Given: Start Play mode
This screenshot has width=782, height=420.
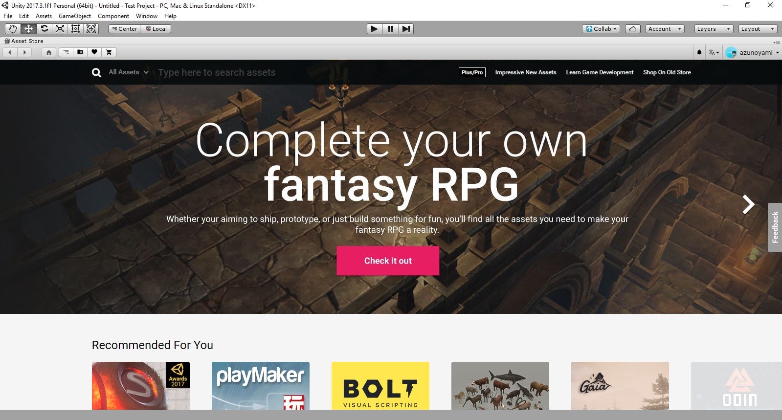Looking at the screenshot, I should (x=375, y=29).
